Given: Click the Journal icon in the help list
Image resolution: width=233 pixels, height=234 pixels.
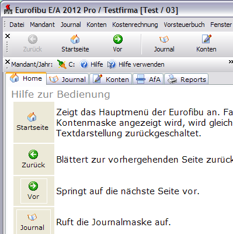Looking at the screenshot, I should (32, 217).
